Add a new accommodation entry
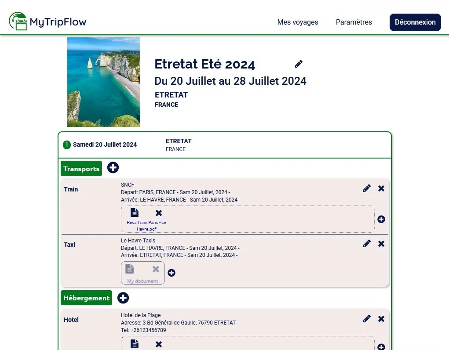449x350 pixels. point(123,298)
